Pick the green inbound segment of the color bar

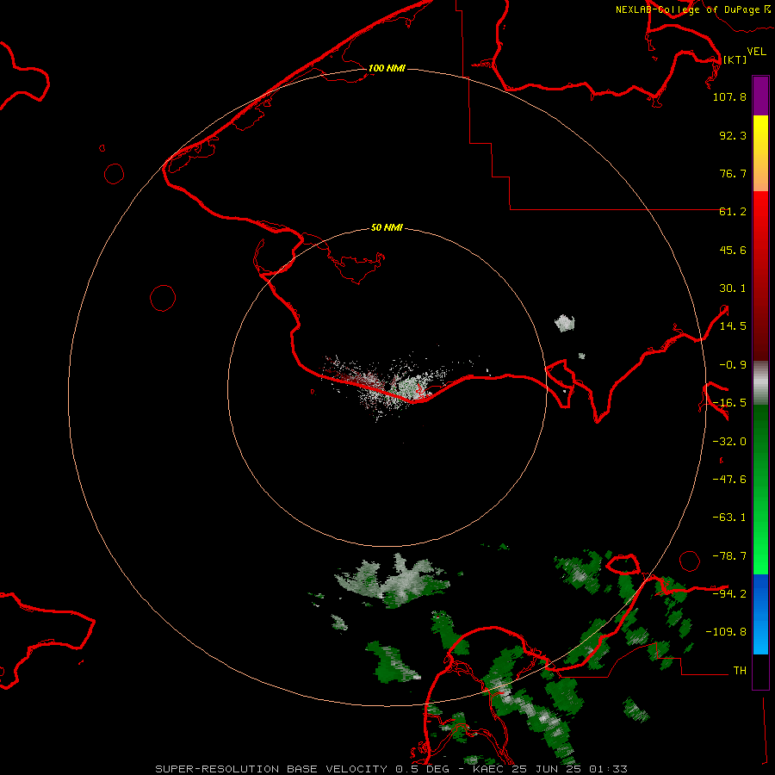pos(760,489)
